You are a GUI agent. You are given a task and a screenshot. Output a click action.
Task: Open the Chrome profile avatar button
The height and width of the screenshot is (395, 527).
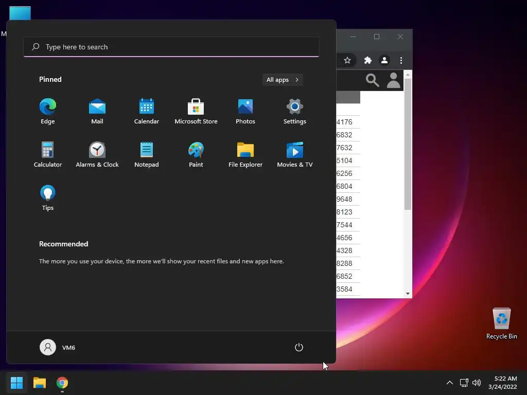coord(384,61)
